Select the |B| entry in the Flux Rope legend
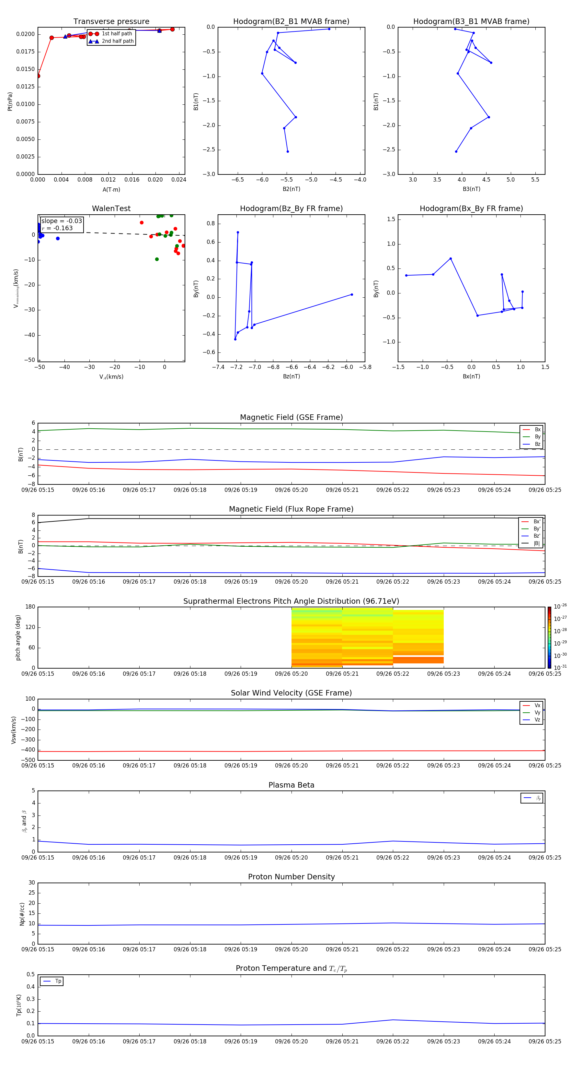The image size is (583, 1070). (531, 543)
